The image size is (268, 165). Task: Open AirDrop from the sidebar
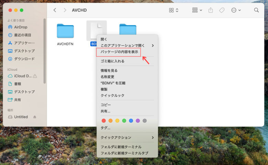click(x=21, y=27)
